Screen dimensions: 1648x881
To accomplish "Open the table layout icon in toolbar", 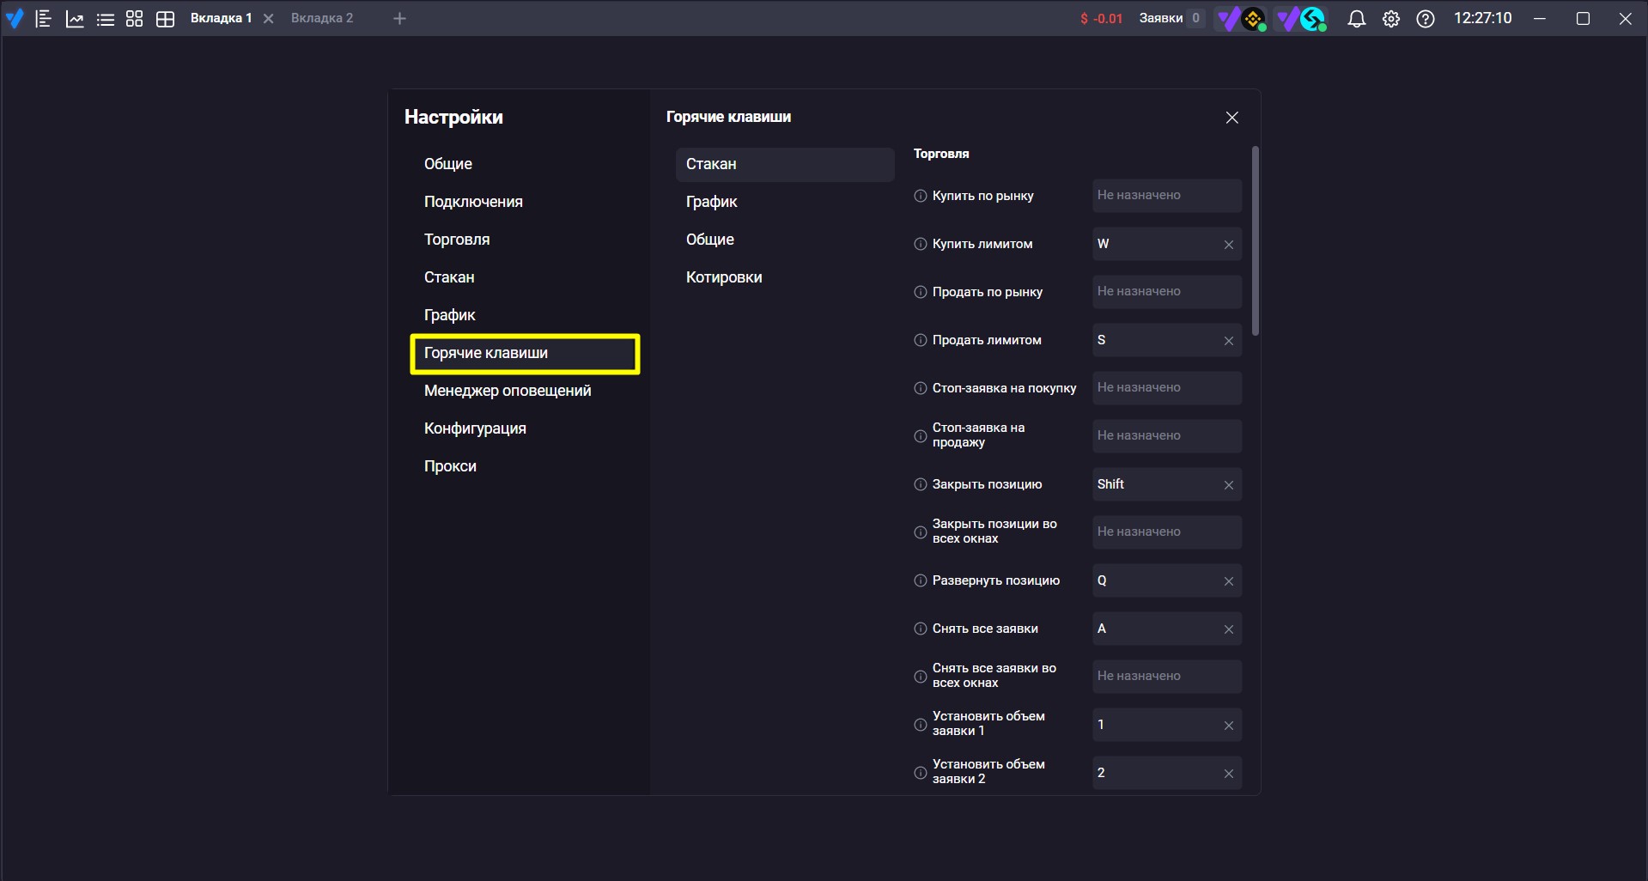I will click(165, 18).
